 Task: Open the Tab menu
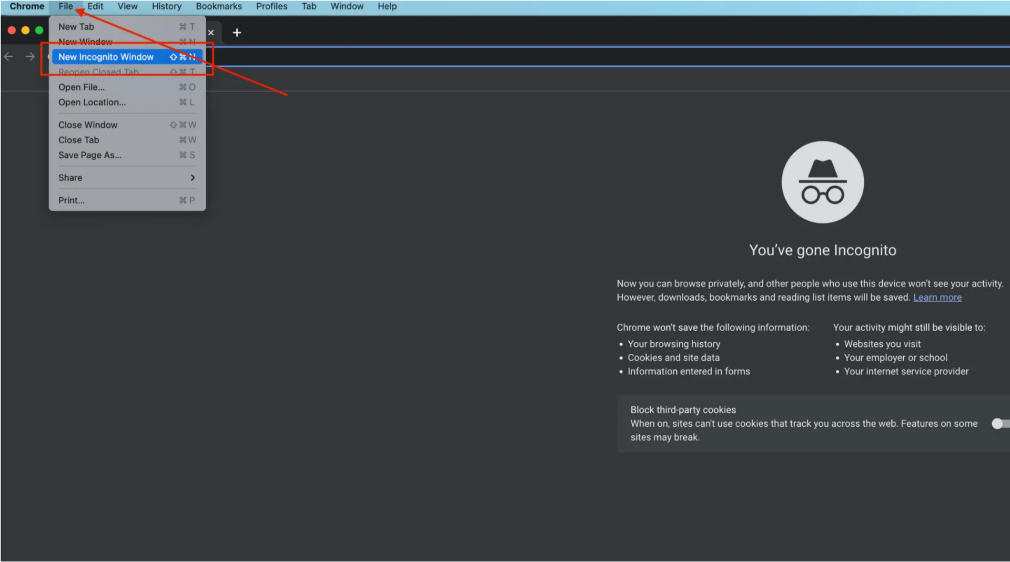(309, 6)
